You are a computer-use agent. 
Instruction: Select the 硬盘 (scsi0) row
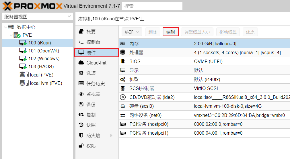point(204,106)
